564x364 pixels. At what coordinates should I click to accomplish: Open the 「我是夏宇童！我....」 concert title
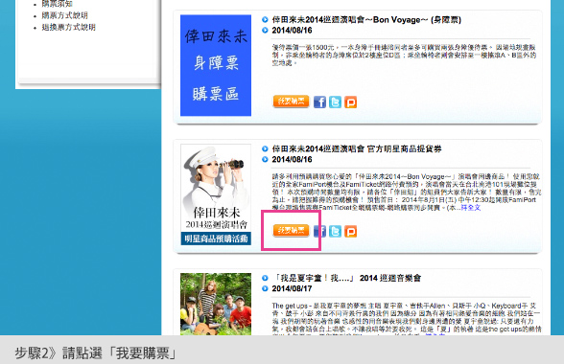point(346,278)
